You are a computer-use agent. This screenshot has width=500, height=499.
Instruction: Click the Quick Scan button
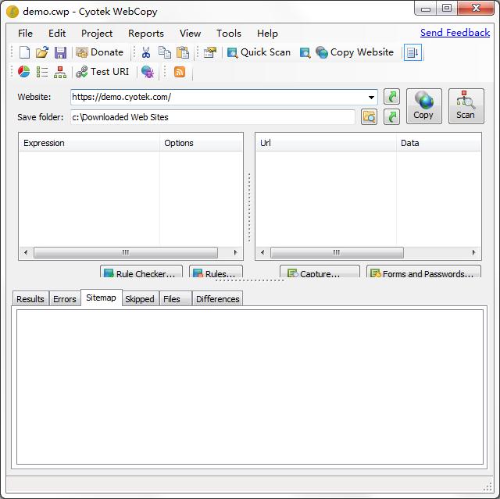259,52
